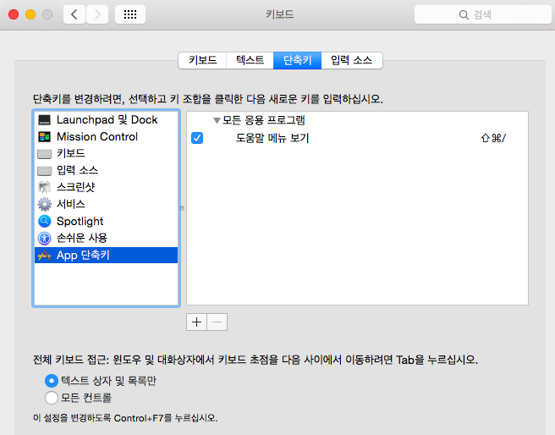Go back with the left arrow button
The image size is (555, 435).
(x=74, y=14)
